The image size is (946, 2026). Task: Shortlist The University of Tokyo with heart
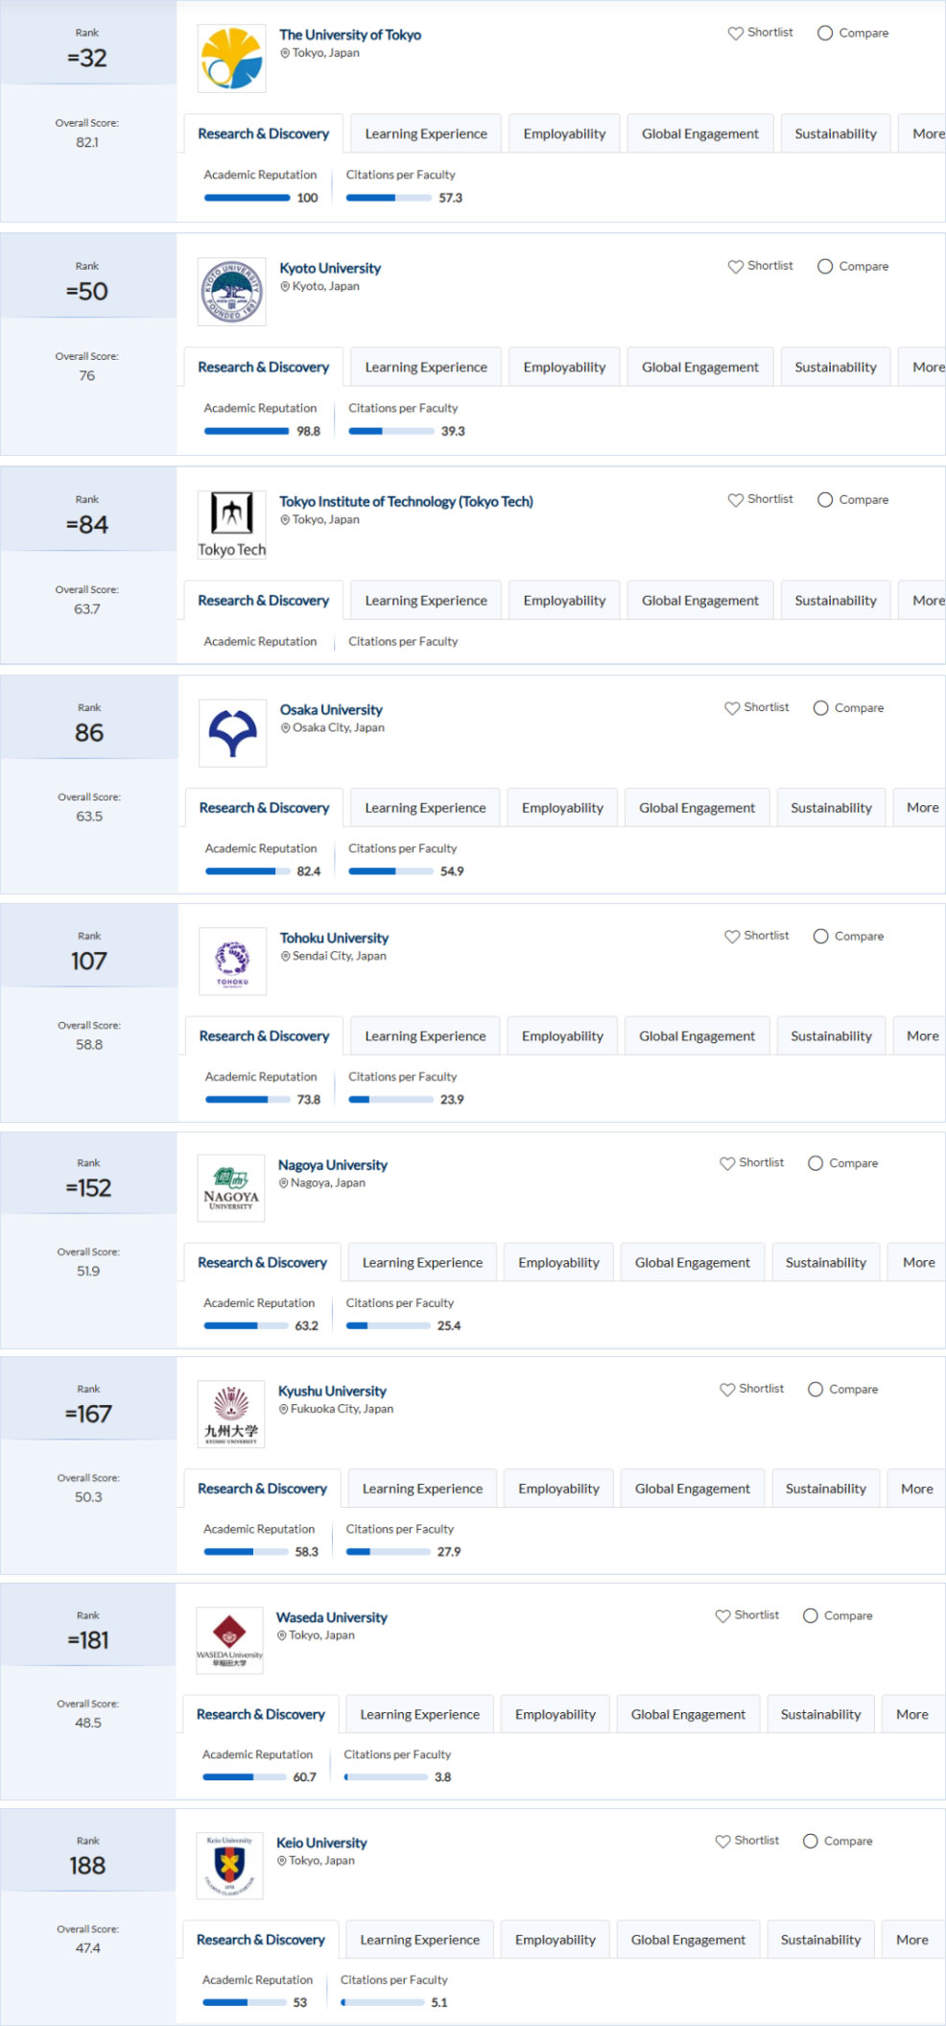pos(735,34)
